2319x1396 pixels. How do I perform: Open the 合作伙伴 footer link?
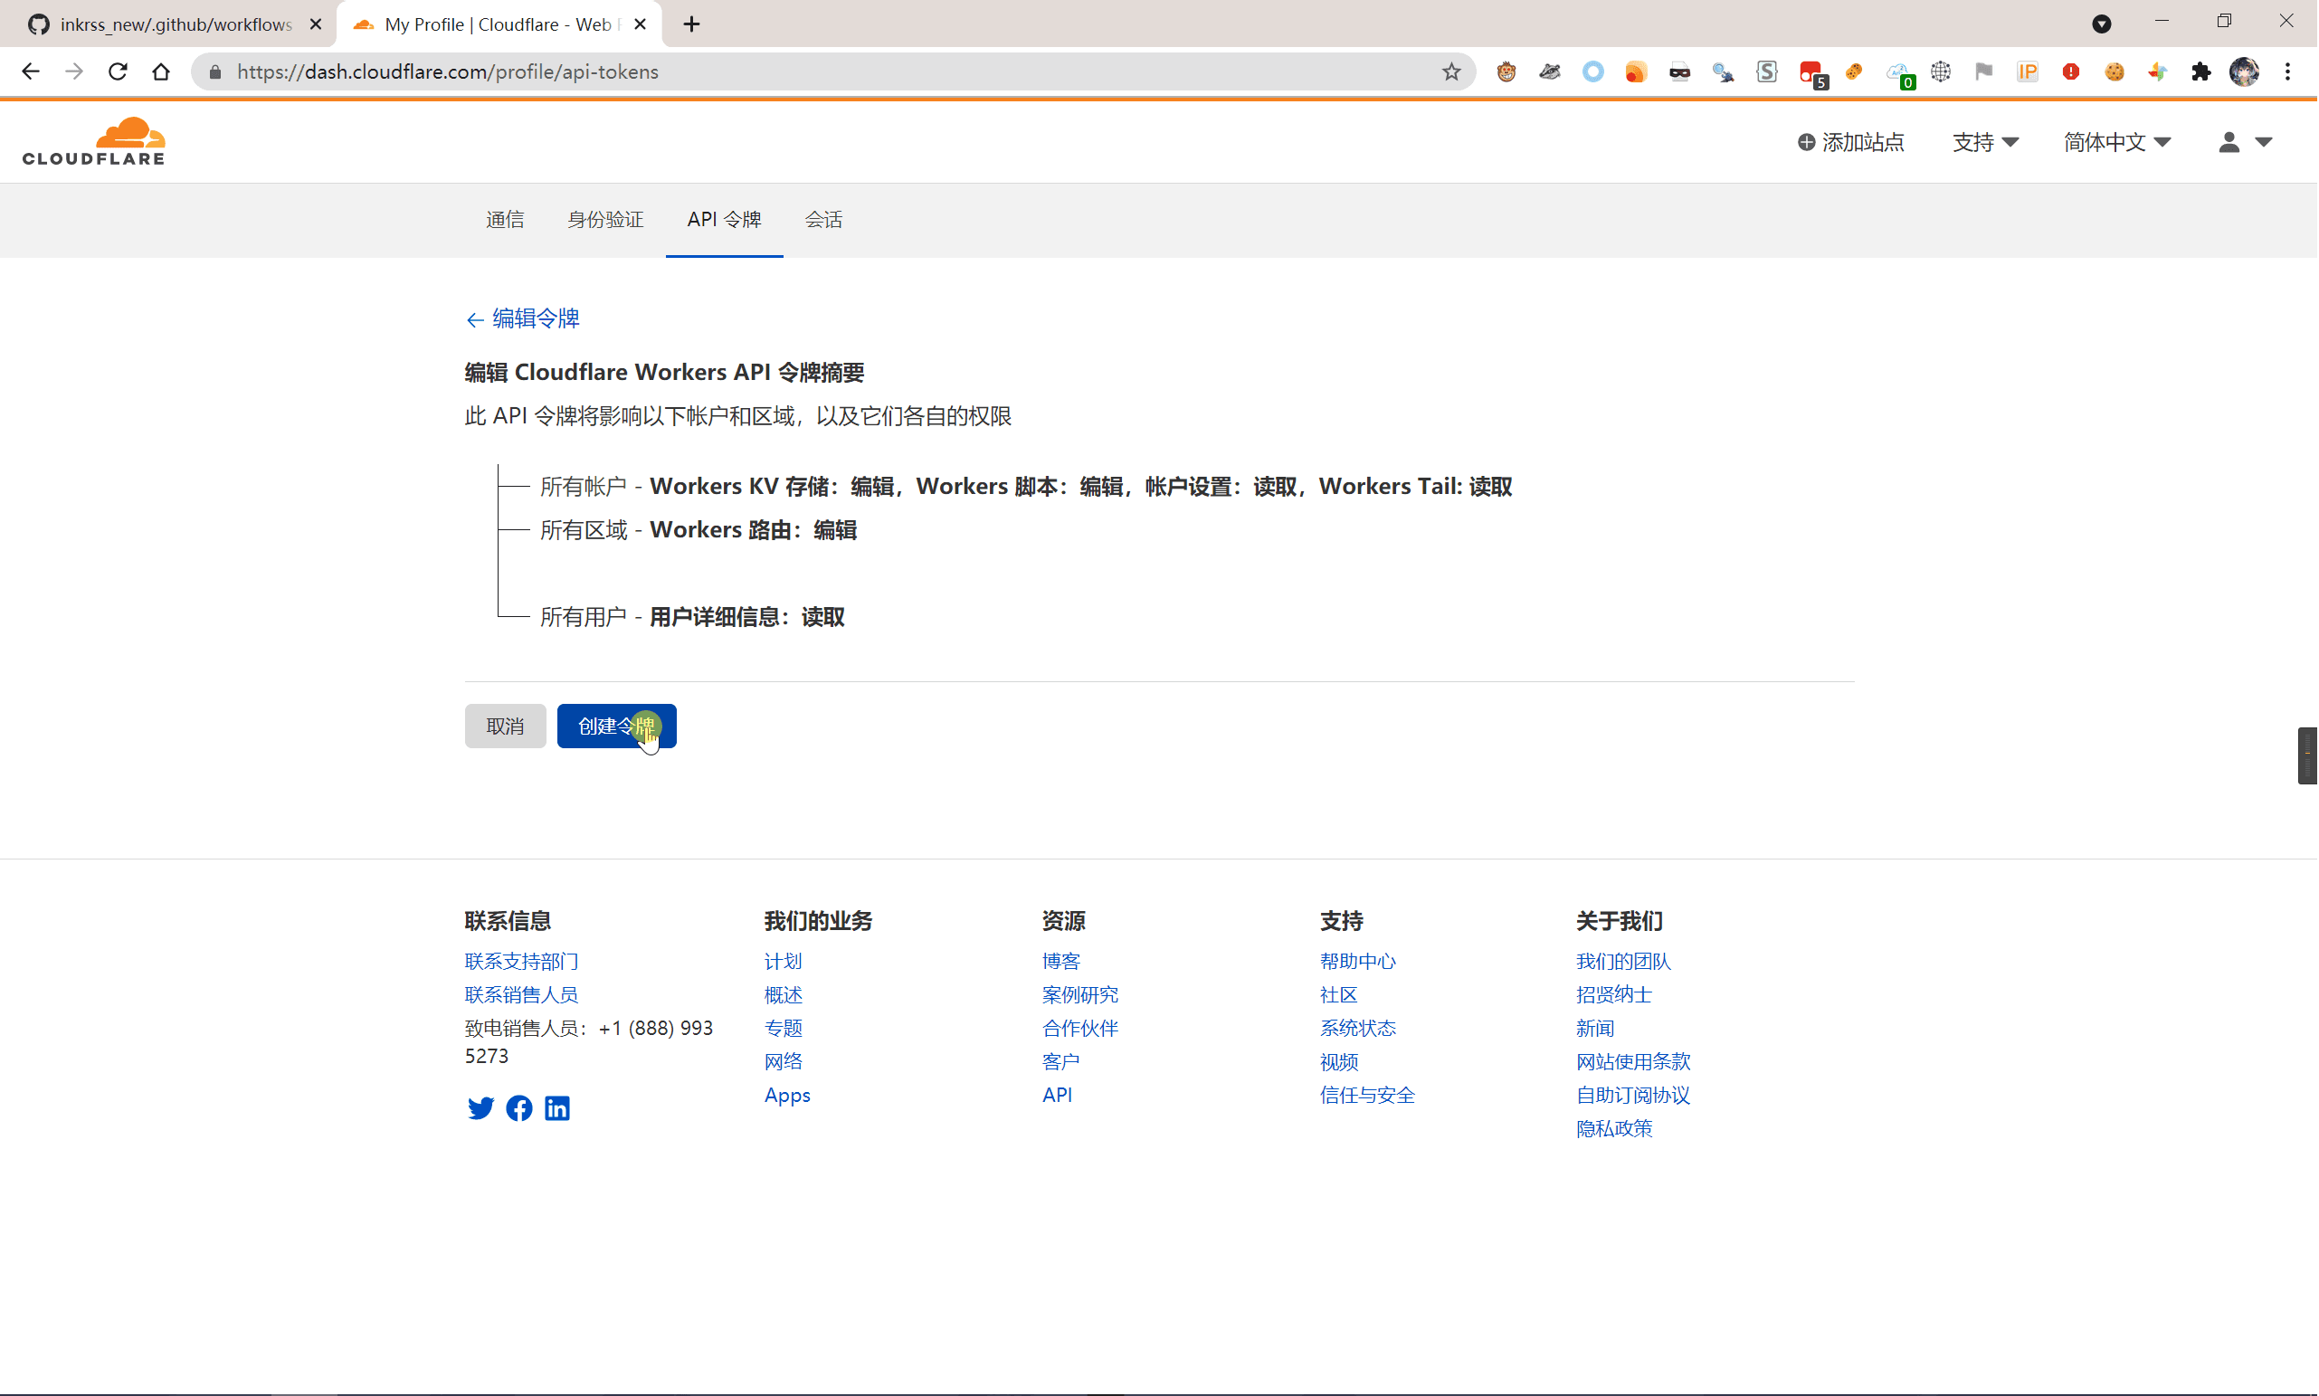click(1080, 1028)
